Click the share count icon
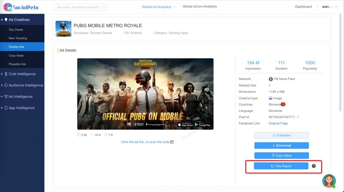Image resolution: width=344 pixels, height=192 pixels. click(x=106, y=135)
